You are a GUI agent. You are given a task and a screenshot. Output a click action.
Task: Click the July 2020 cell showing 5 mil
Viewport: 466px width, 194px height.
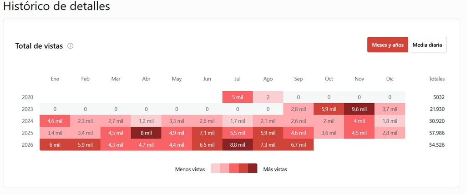tap(238, 97)
